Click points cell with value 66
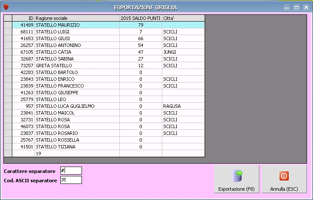 tap(141, 38)
